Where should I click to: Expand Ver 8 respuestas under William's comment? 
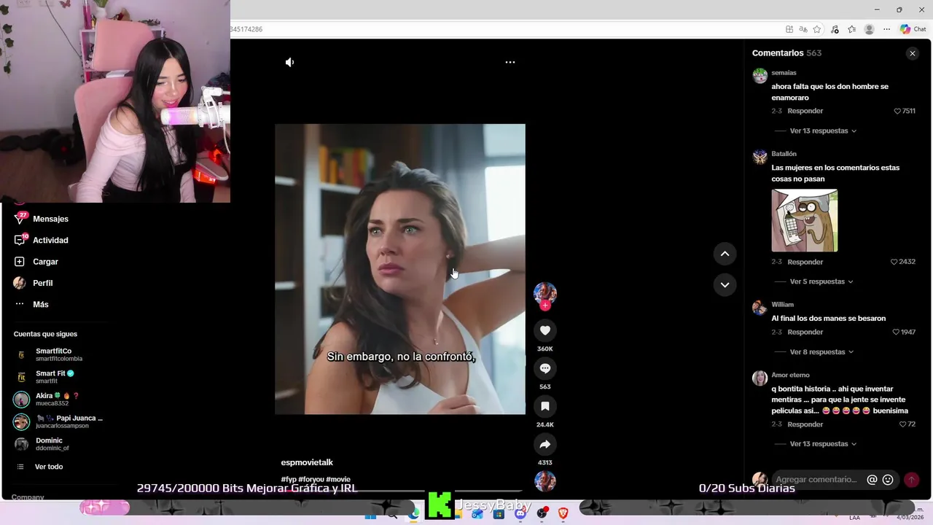[x=823, y=352]
